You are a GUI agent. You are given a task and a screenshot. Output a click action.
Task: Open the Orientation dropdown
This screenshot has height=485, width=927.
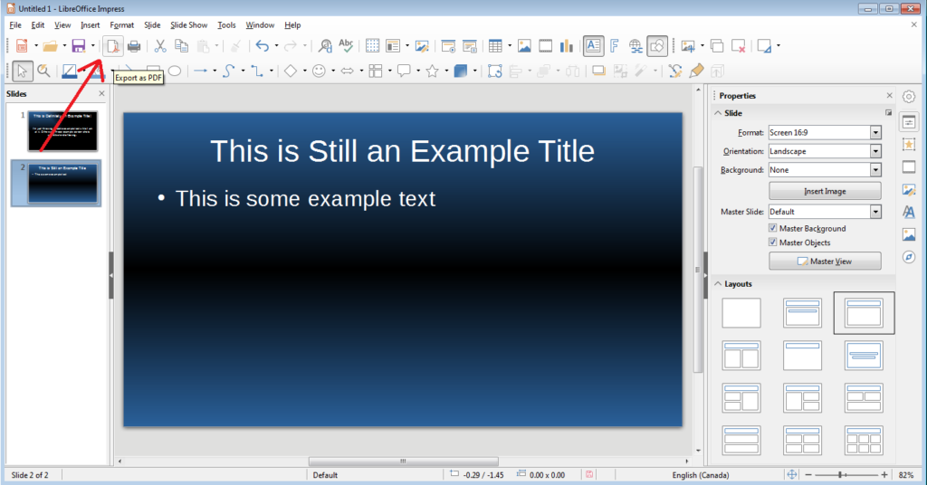(875, 151)
